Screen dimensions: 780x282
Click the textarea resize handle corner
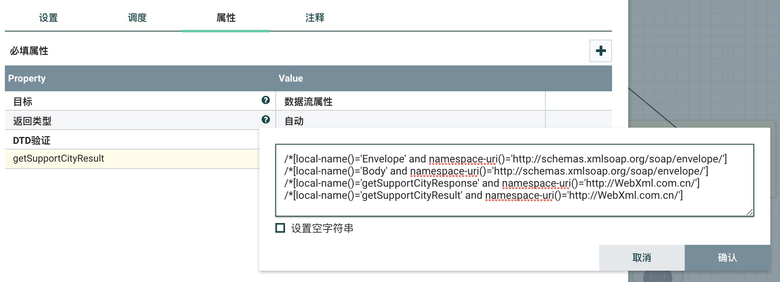[749, 212]
